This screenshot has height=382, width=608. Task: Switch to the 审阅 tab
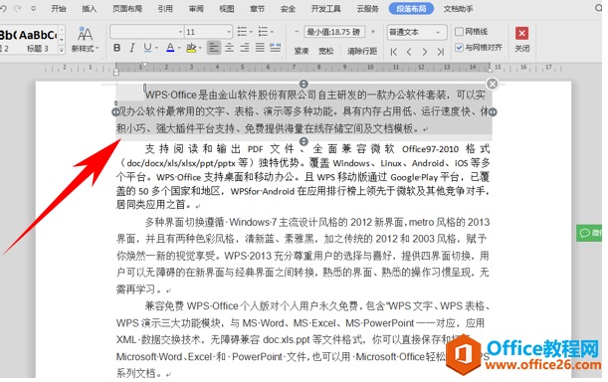pos(196,9)
